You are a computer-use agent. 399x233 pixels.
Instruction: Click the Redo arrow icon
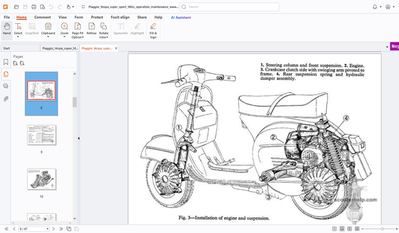(60, 7)
